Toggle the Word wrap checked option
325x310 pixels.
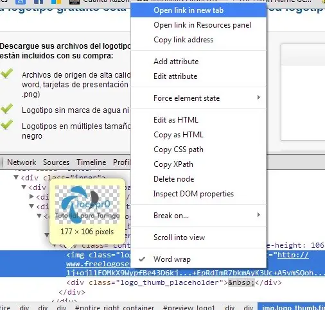pyautogui.click(x=198, y=259)
